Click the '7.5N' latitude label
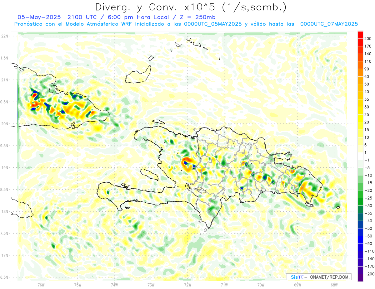This screenshot has width=375, height=289. [x=4, y=234]
